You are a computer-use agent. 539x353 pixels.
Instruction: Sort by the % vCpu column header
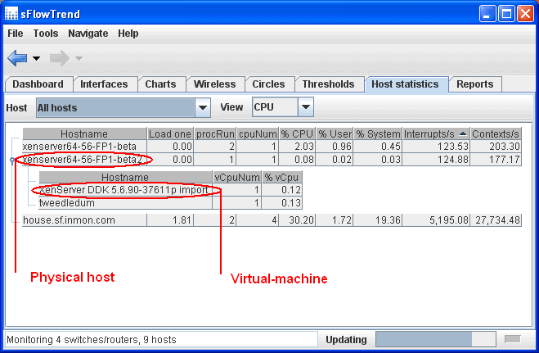click(x=281, y=177)
